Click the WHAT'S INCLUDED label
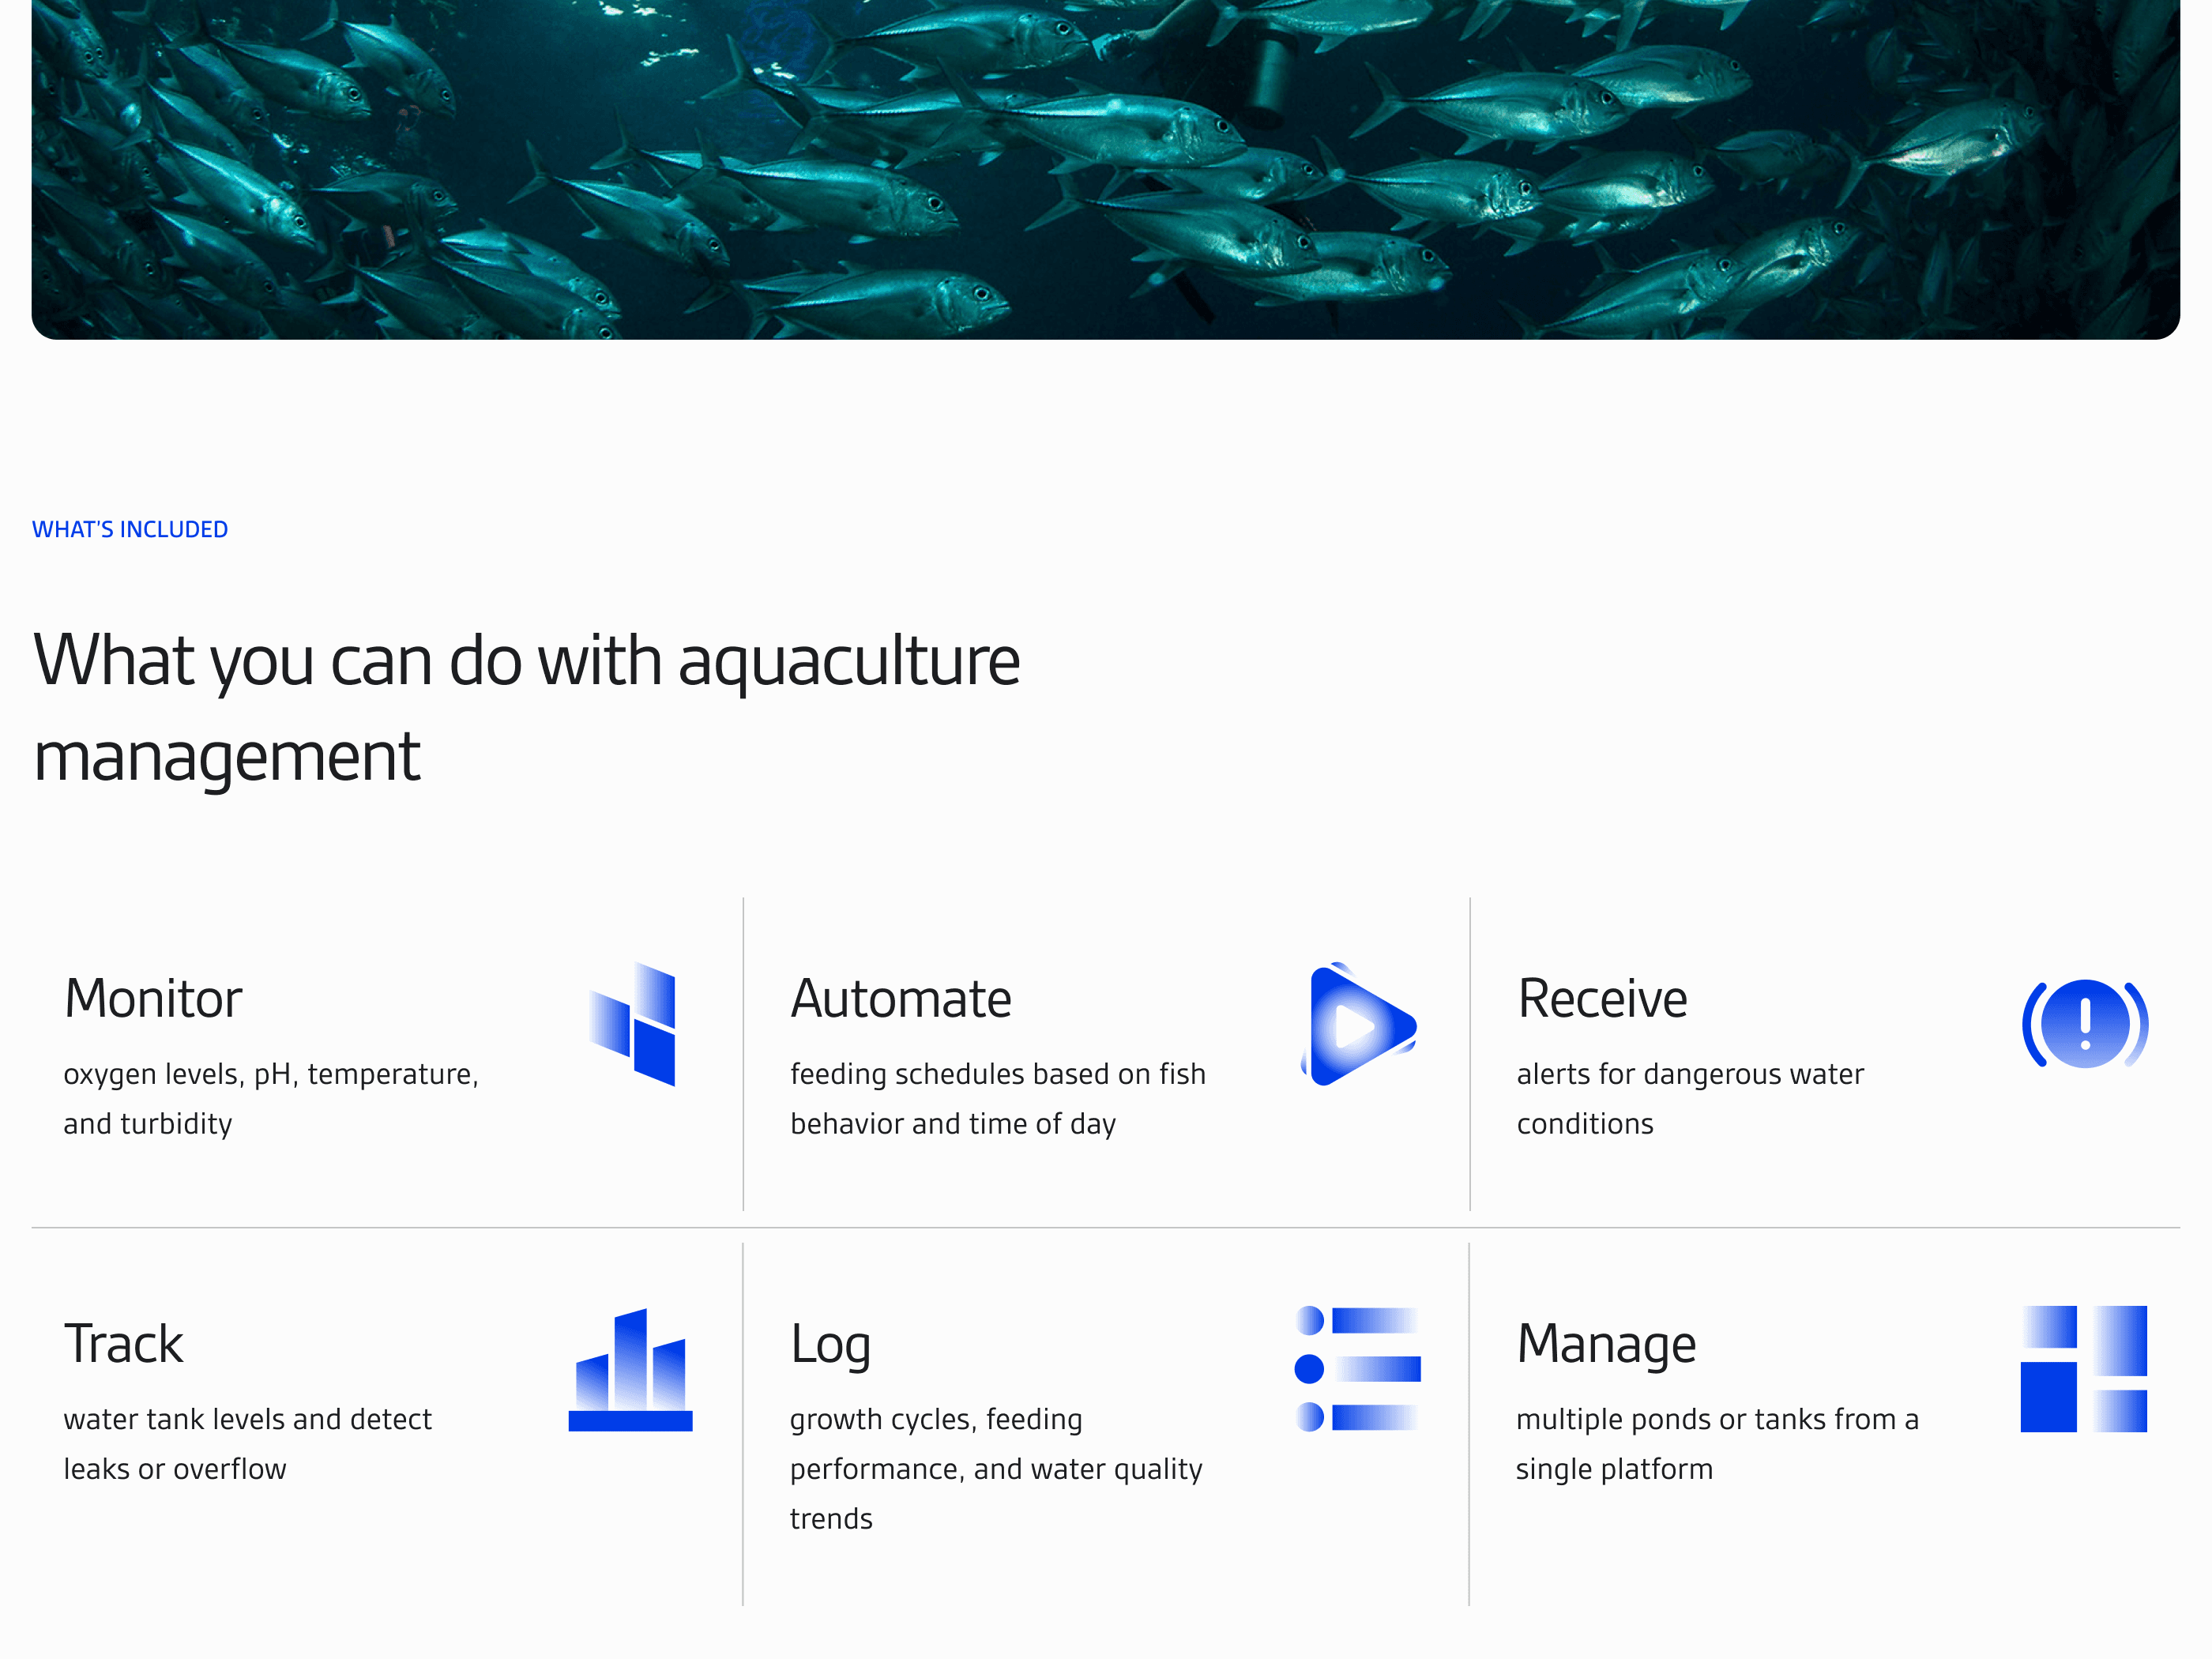Viewport: 2212px width, 1659px height. click(x=130, y=529)
